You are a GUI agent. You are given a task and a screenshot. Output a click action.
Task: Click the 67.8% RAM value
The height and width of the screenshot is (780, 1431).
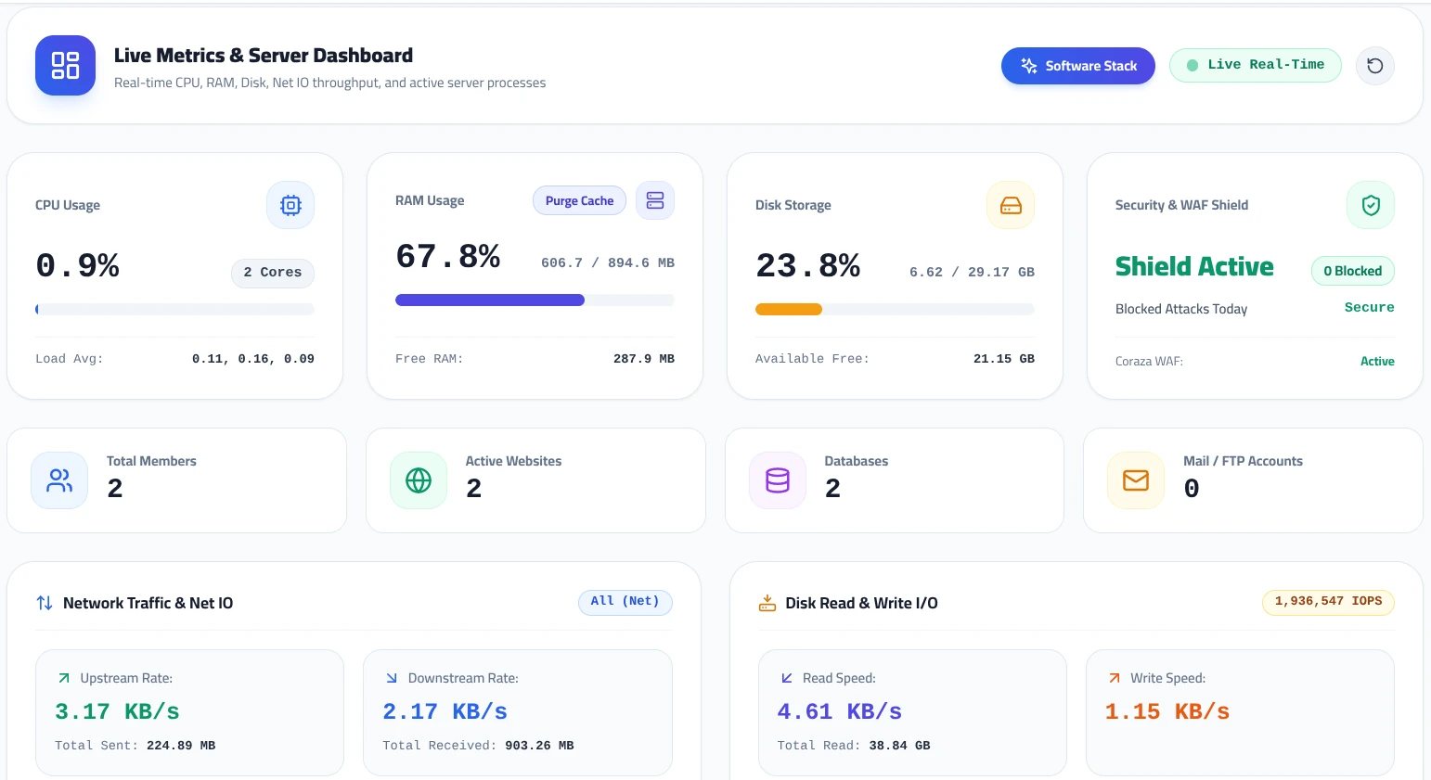(x=448, y=256)
